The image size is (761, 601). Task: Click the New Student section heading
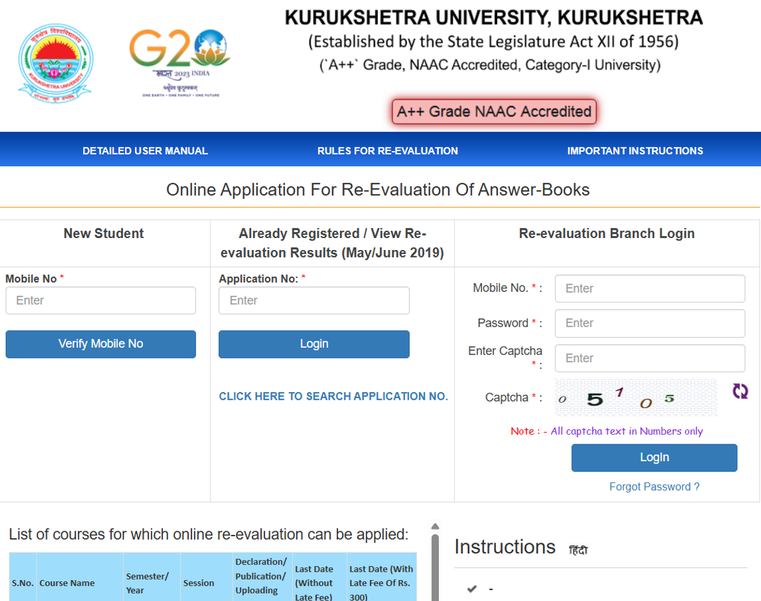[x=104, y=234]
